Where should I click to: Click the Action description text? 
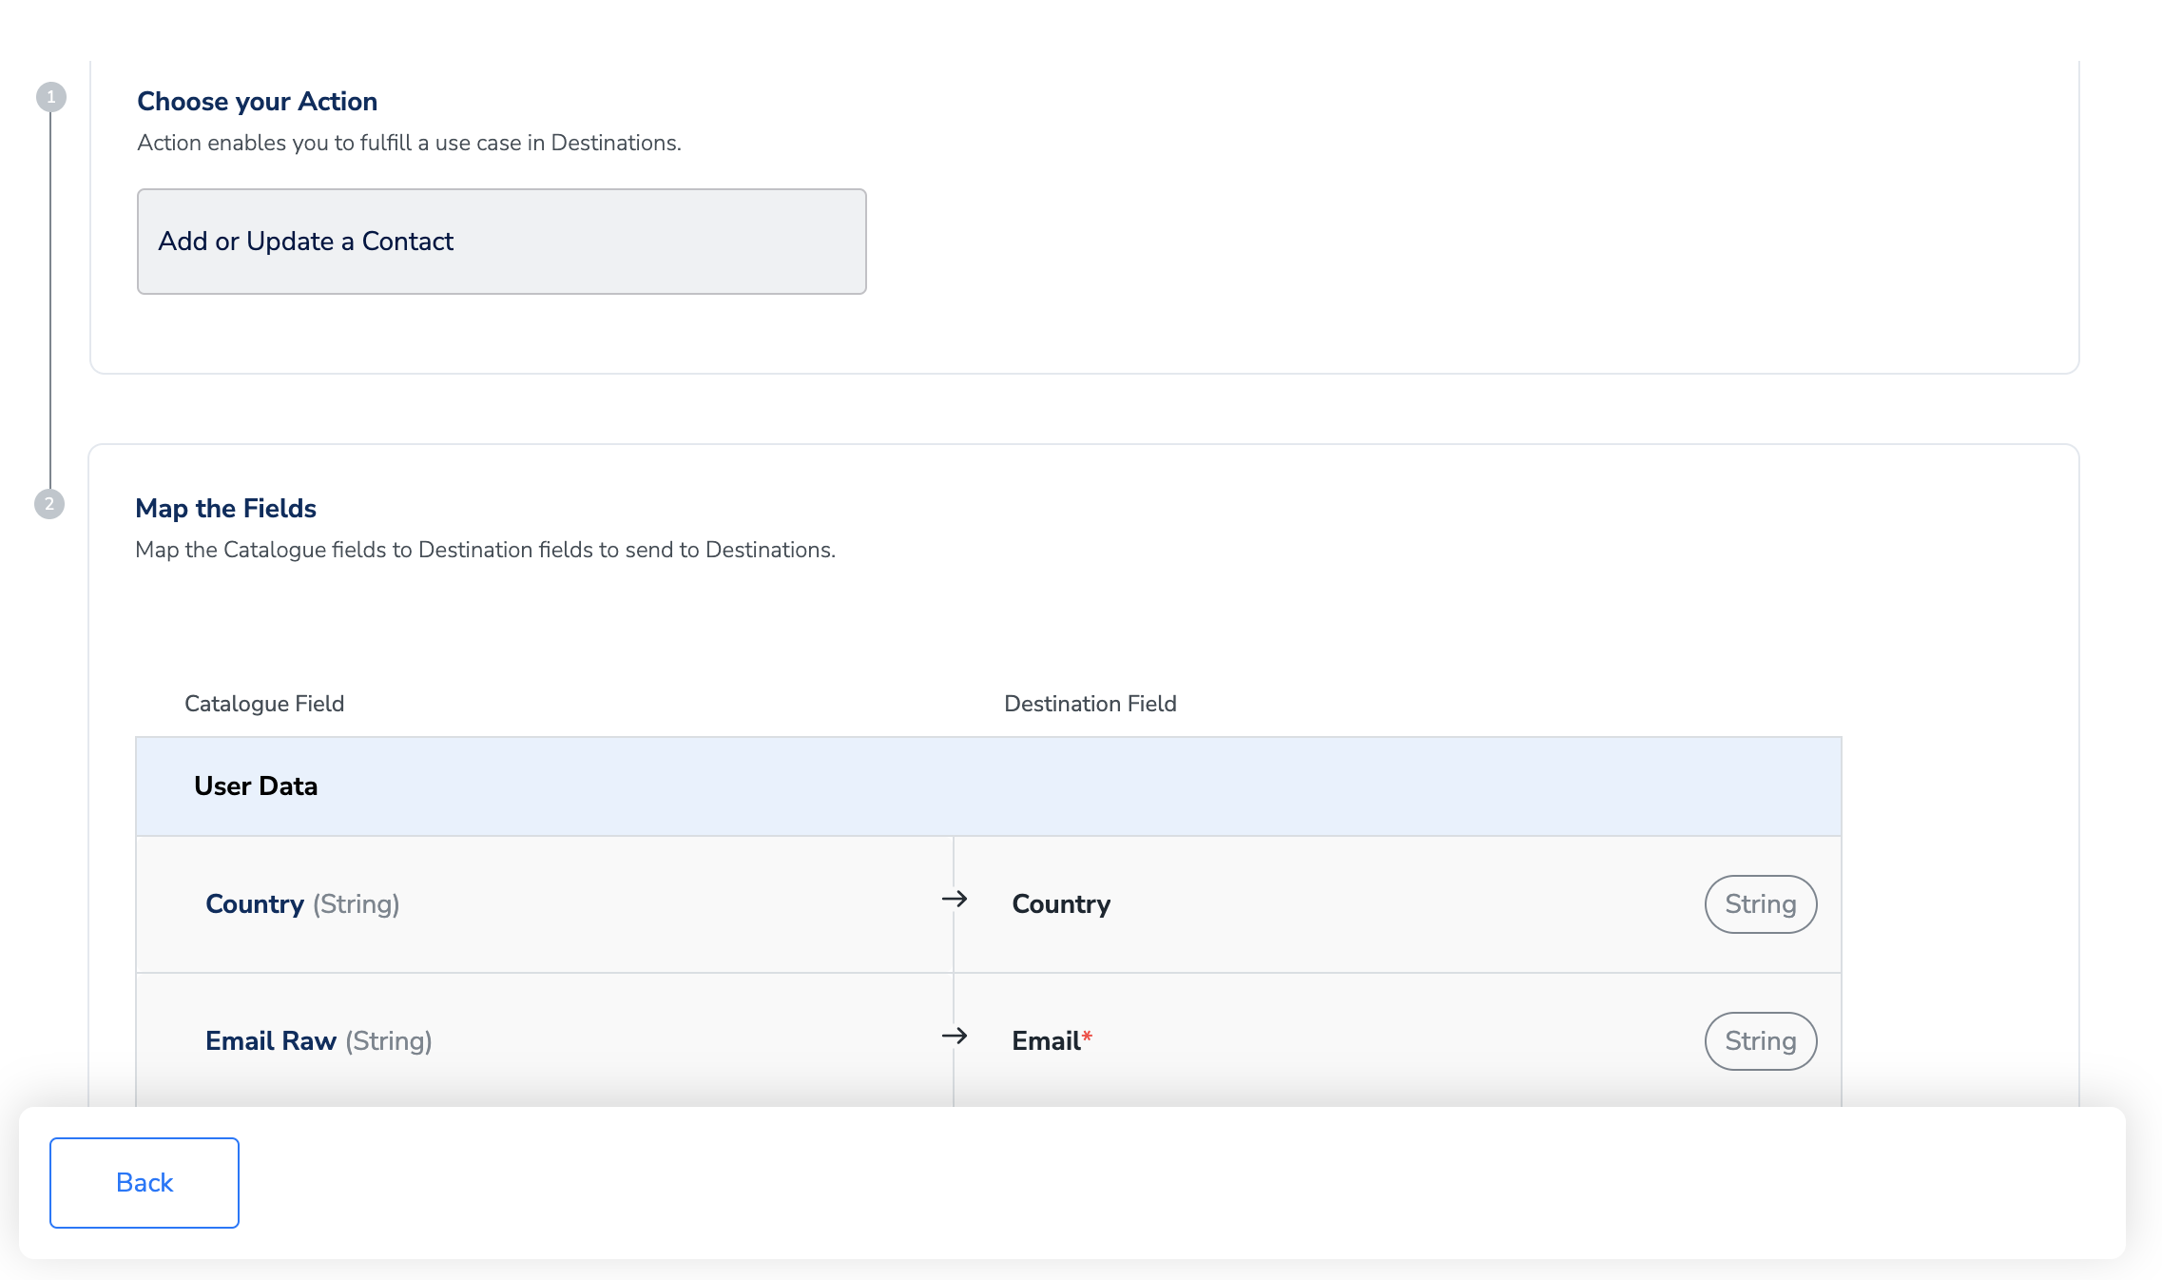[409, 143]
